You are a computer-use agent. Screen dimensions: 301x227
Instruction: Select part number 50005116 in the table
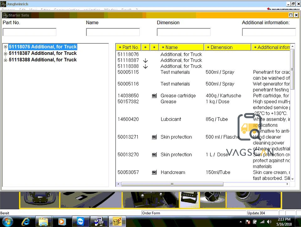[128, 84]
